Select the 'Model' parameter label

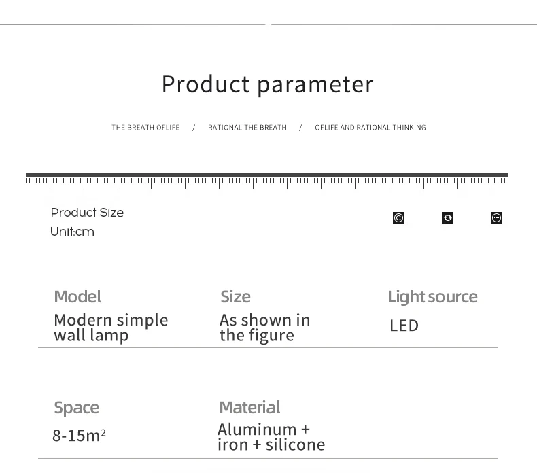click(x=77, y=296)
